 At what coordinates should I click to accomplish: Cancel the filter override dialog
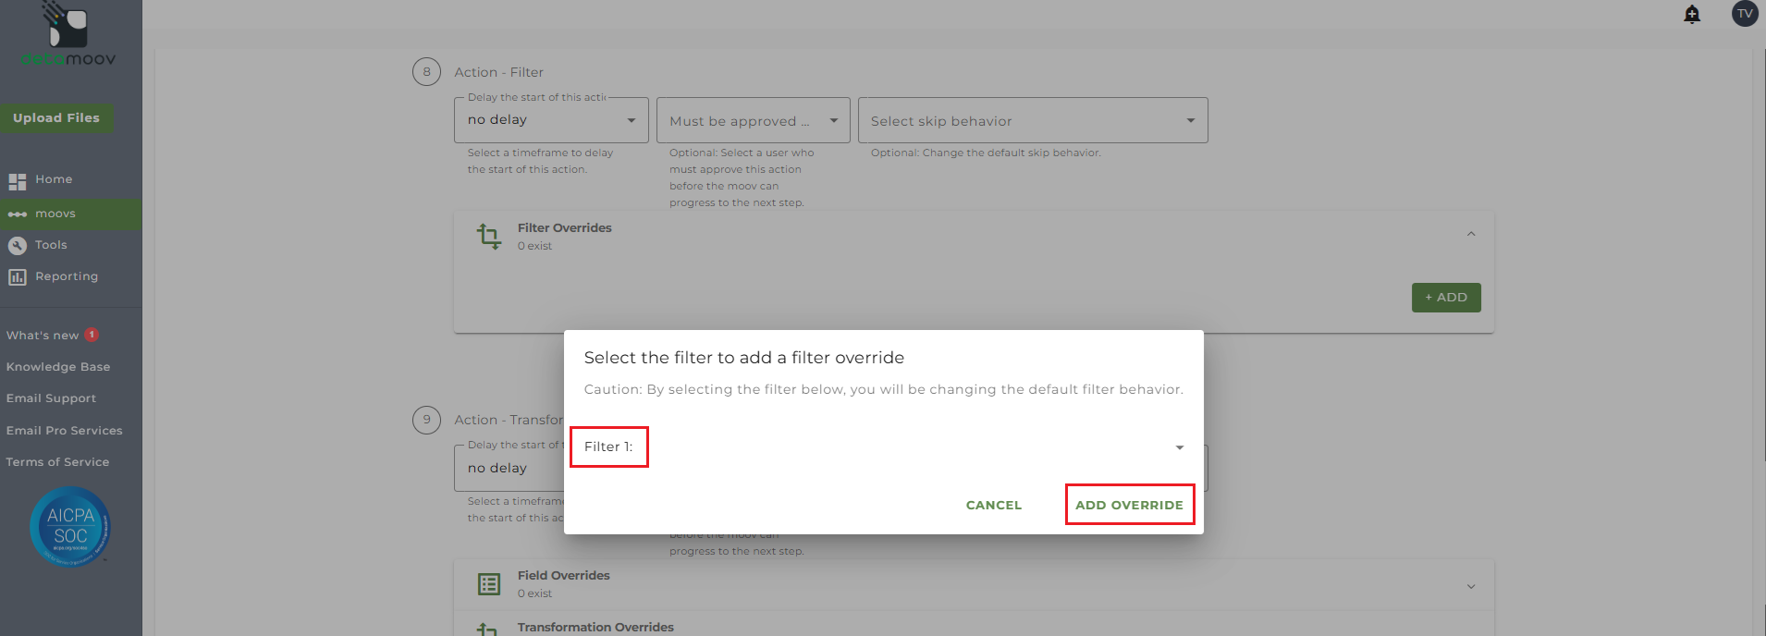[994, 505]
